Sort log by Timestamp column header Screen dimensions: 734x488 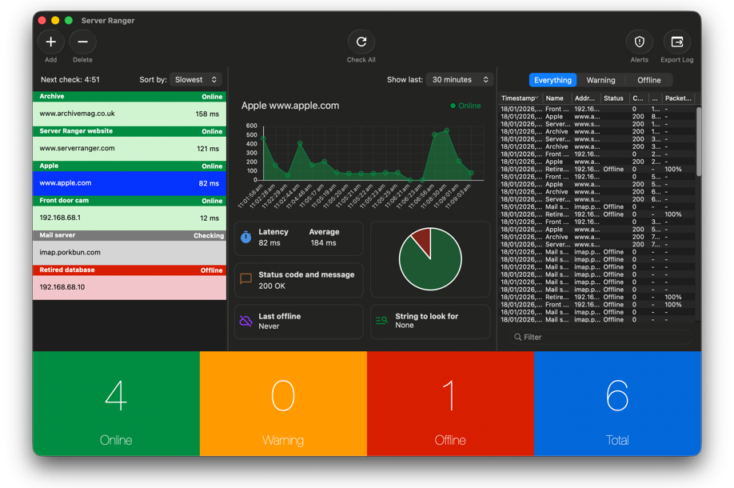tap(519, 98)
